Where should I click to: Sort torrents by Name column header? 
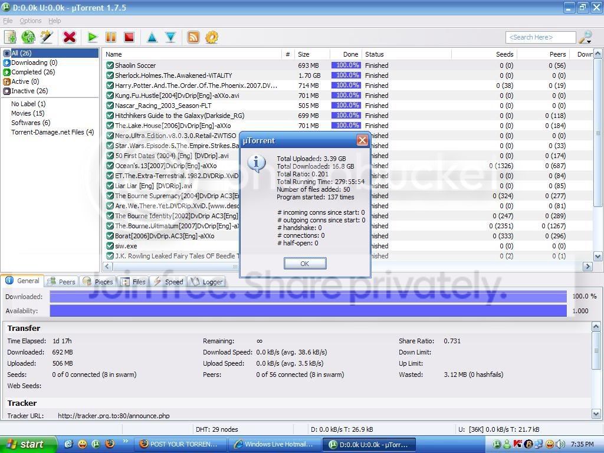click(x=192, y=54)
